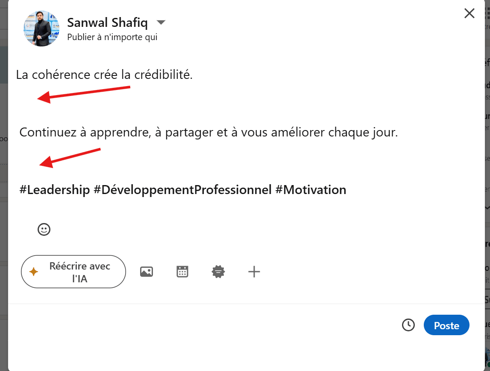Schedule the post using the clock icon

[x=408, y=325]
